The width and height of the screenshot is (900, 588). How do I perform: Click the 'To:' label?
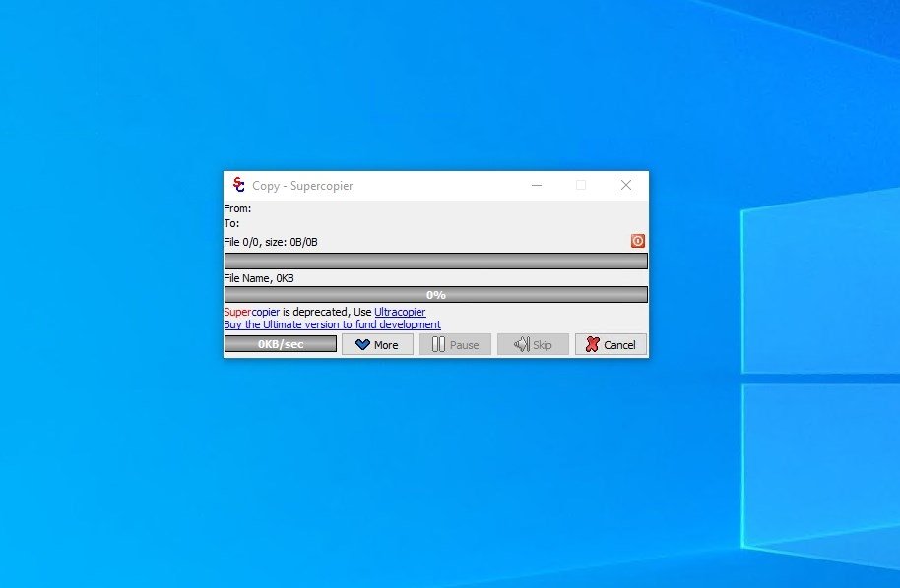click(231, 223)
